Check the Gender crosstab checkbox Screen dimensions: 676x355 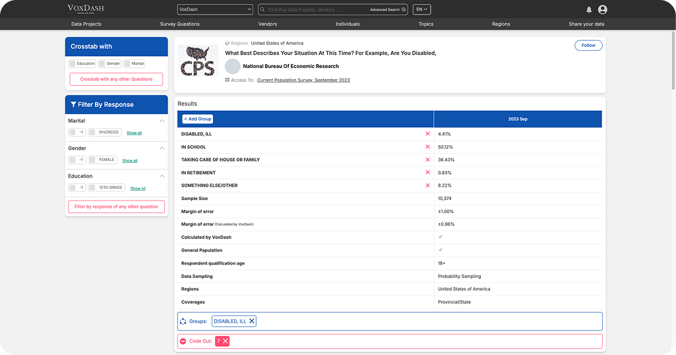[102, 63]
